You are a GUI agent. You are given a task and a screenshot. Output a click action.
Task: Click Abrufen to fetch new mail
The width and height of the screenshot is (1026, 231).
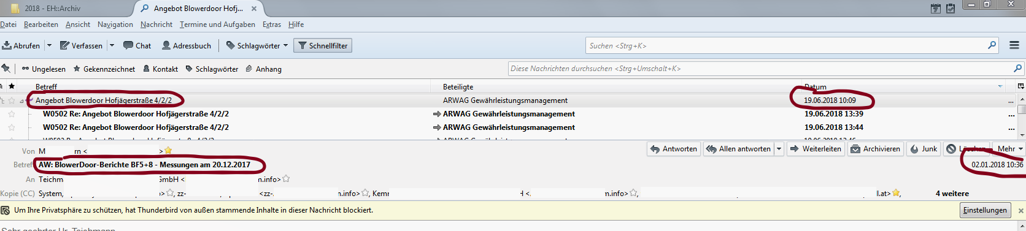coord(21,45)
